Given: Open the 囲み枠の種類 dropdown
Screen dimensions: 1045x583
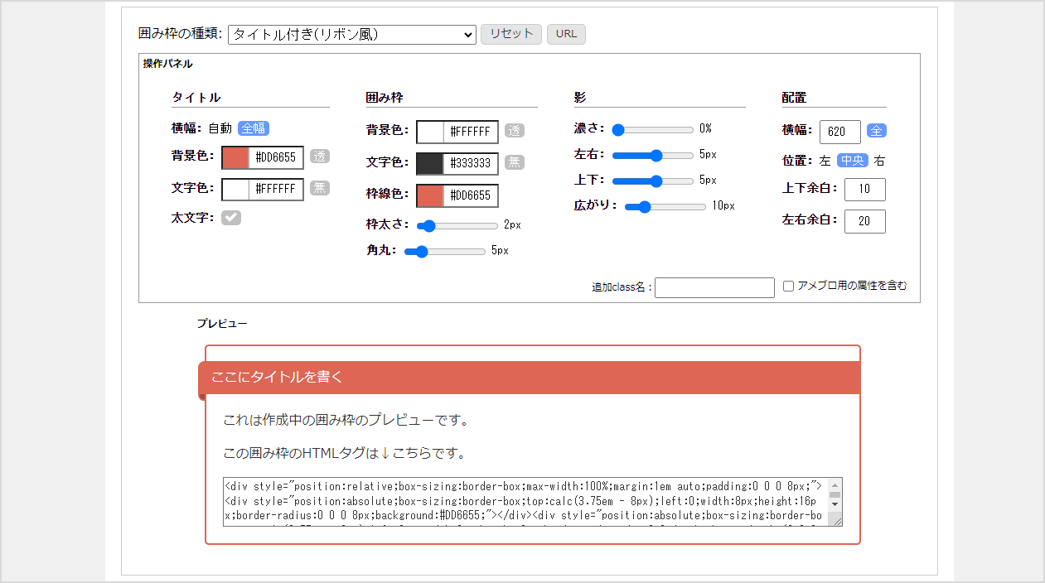Looking at the screenshot, I should (x=351, y=34).
